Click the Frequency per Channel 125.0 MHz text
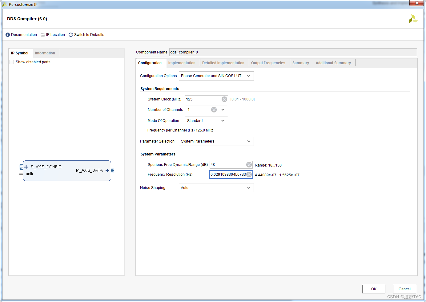The height and width of the screenshot is (302, 426). point(180,130)
